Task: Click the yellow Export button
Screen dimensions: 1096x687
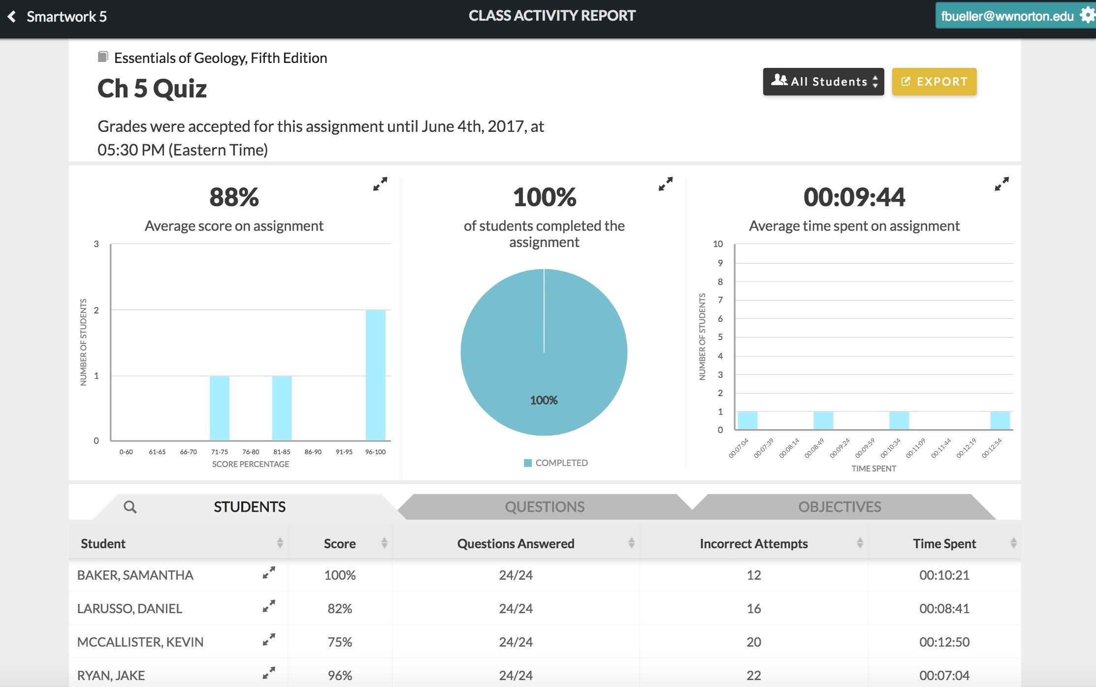Action: point(934,82)
